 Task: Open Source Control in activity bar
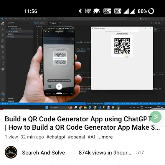(3, 35)
